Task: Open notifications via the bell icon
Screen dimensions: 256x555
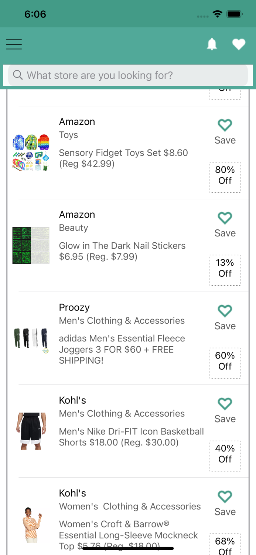Action: pos(212,44)
